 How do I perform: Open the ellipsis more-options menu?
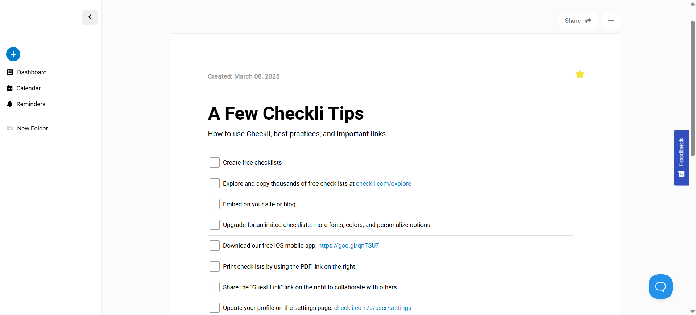610,21
